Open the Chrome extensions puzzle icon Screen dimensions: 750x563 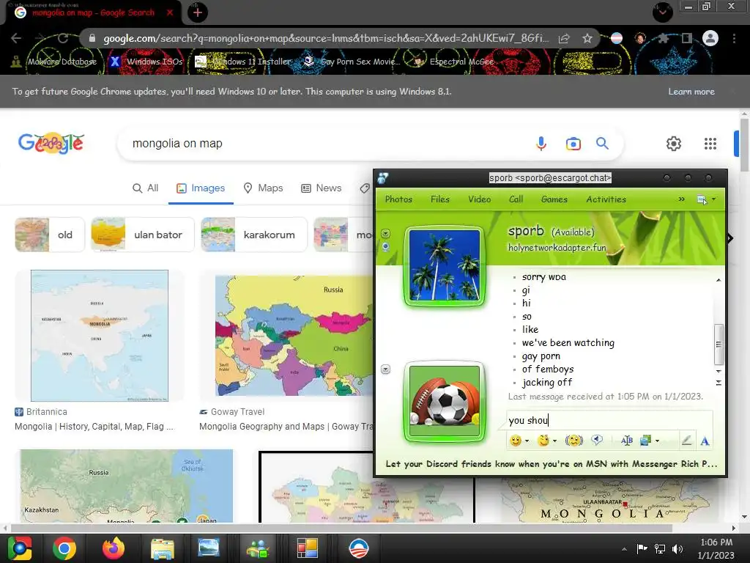click(x=663, y=38)
